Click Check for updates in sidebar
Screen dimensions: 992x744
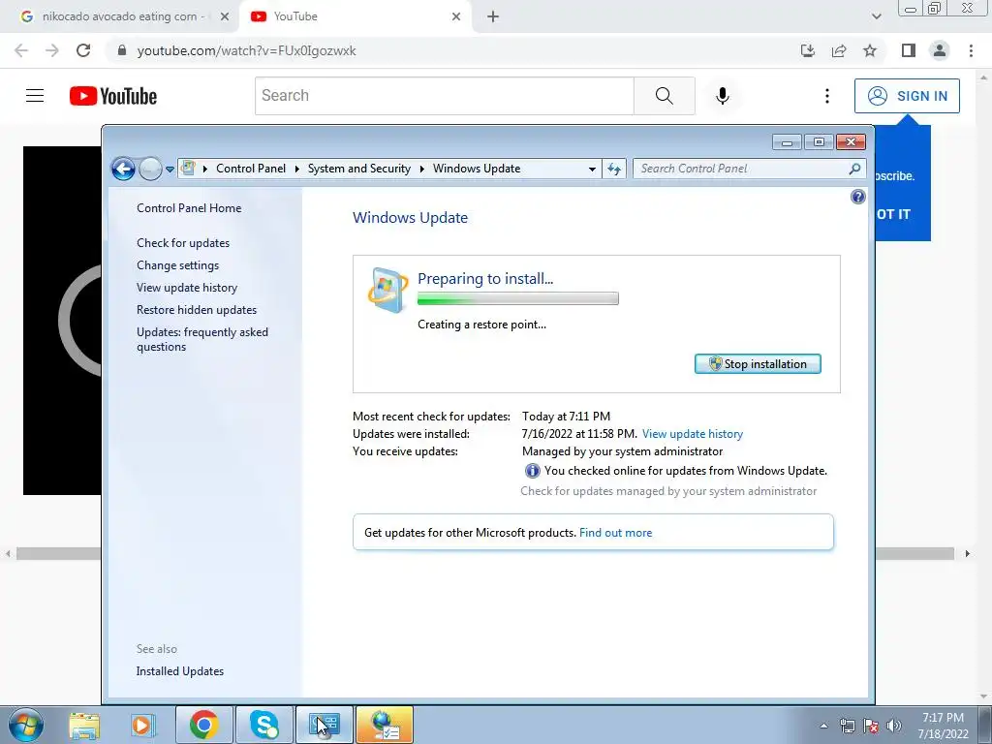[x=183, y=243]
